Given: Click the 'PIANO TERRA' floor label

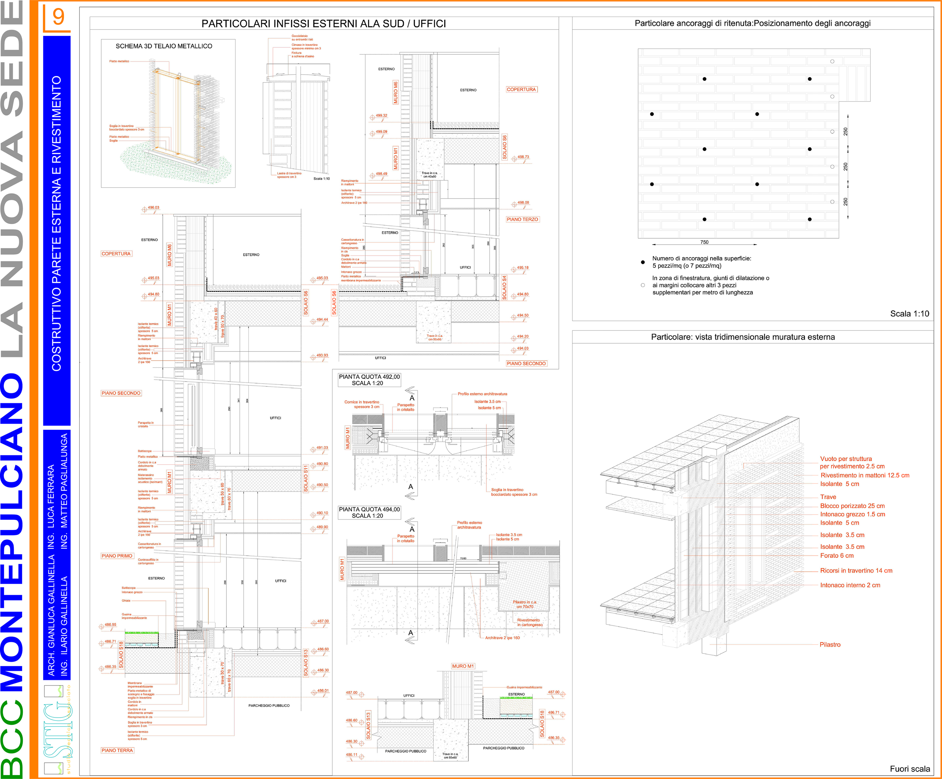Looking at the screenshot, I should [117, 750].
